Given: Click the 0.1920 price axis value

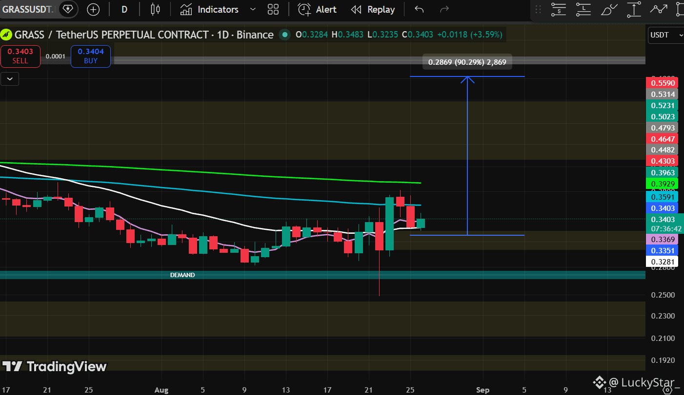Looking at the screenshot, I should point(663,360).
